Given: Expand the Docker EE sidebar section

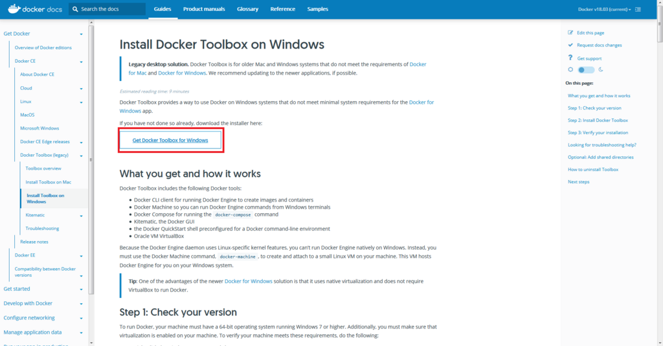Looking at the screenshot, I should [81, 256].
